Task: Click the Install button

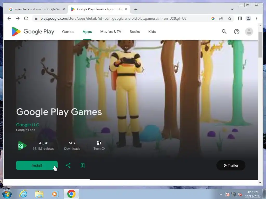Action: point(37,165)
